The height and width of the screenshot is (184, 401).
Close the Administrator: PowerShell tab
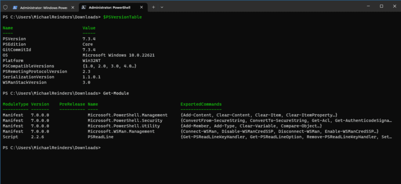point(141,7)
